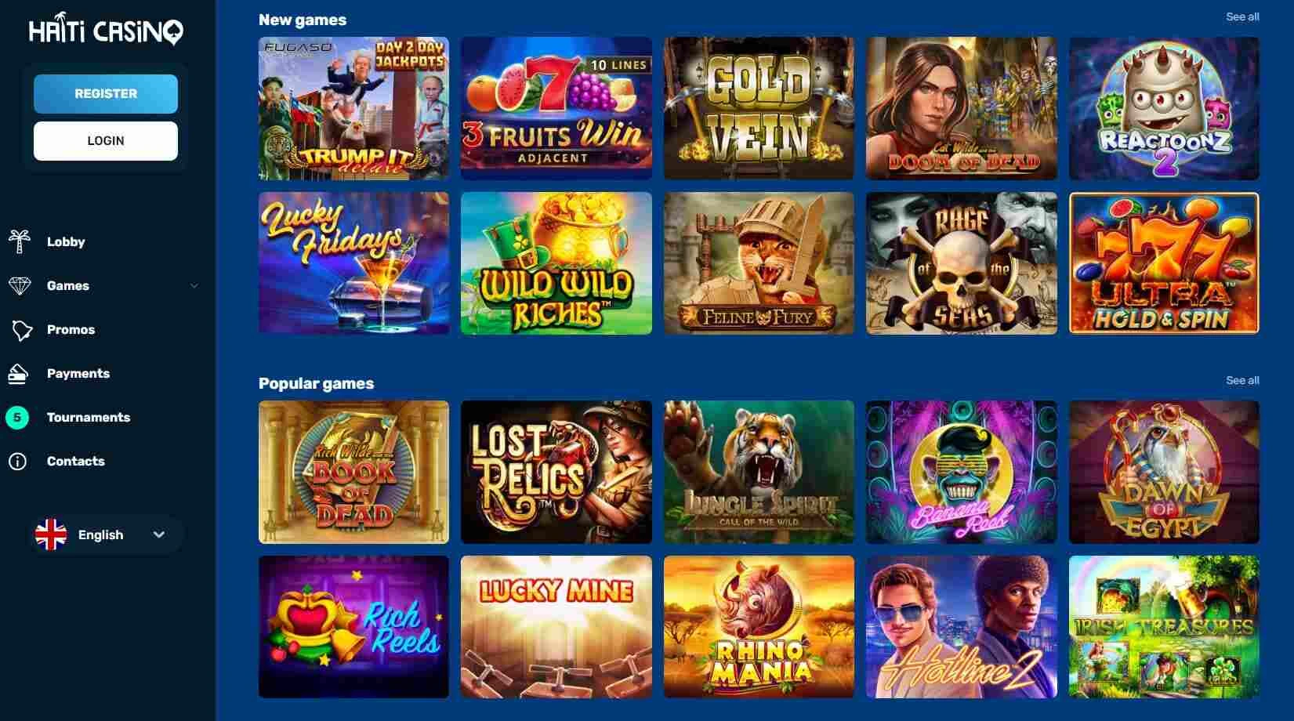Open the English language dropdown arrow
Screen dimensions: 1294x721
159,534
